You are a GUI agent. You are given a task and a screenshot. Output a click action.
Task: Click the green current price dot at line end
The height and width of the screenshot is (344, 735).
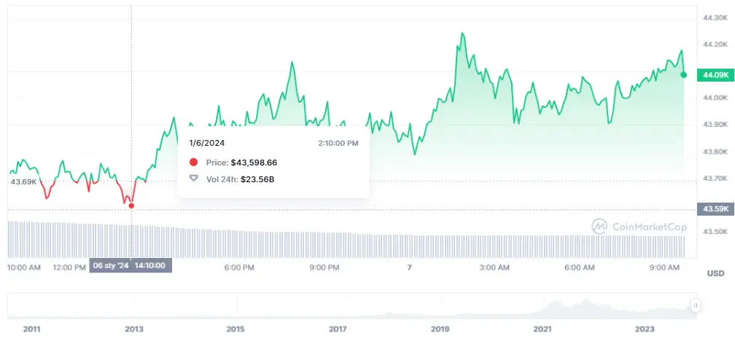(683, 74)
